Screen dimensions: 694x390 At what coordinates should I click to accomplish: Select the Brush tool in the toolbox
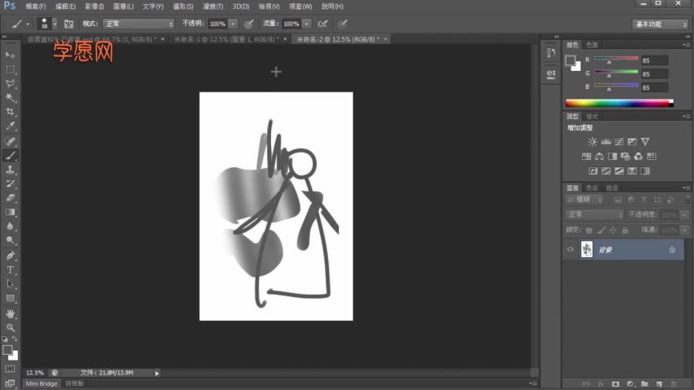click(10, 156)
